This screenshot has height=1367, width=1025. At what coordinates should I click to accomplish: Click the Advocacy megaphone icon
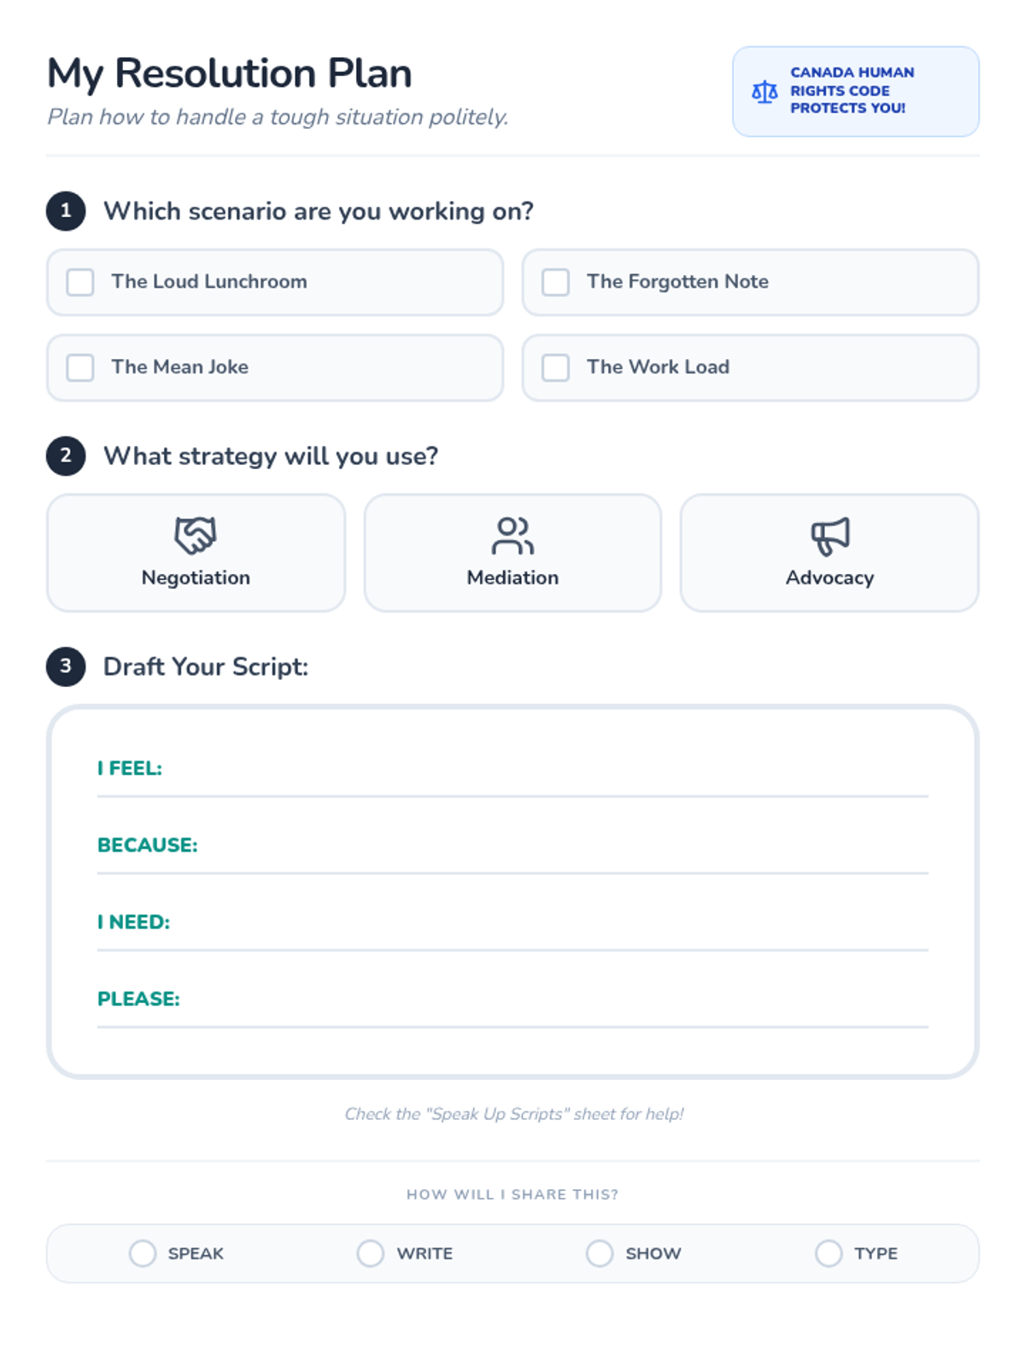(x=829, y=536)
